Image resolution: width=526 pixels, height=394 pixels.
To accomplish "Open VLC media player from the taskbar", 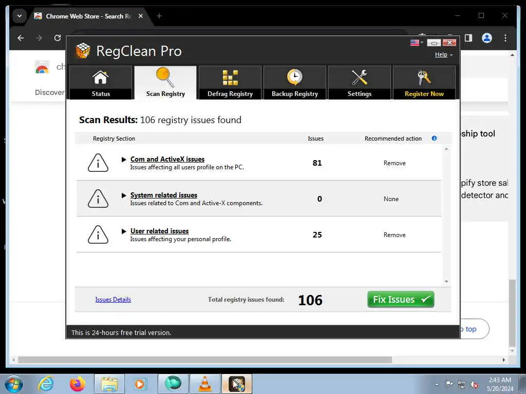I will pos(205,384).
